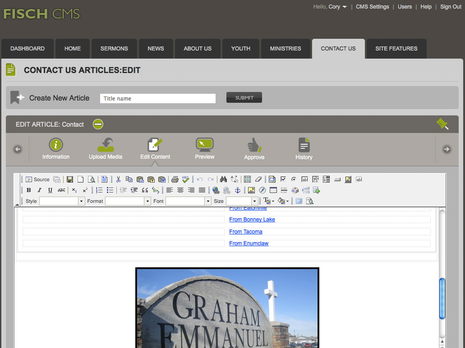
Task: Insert a block quote
Action: point(145,190)
